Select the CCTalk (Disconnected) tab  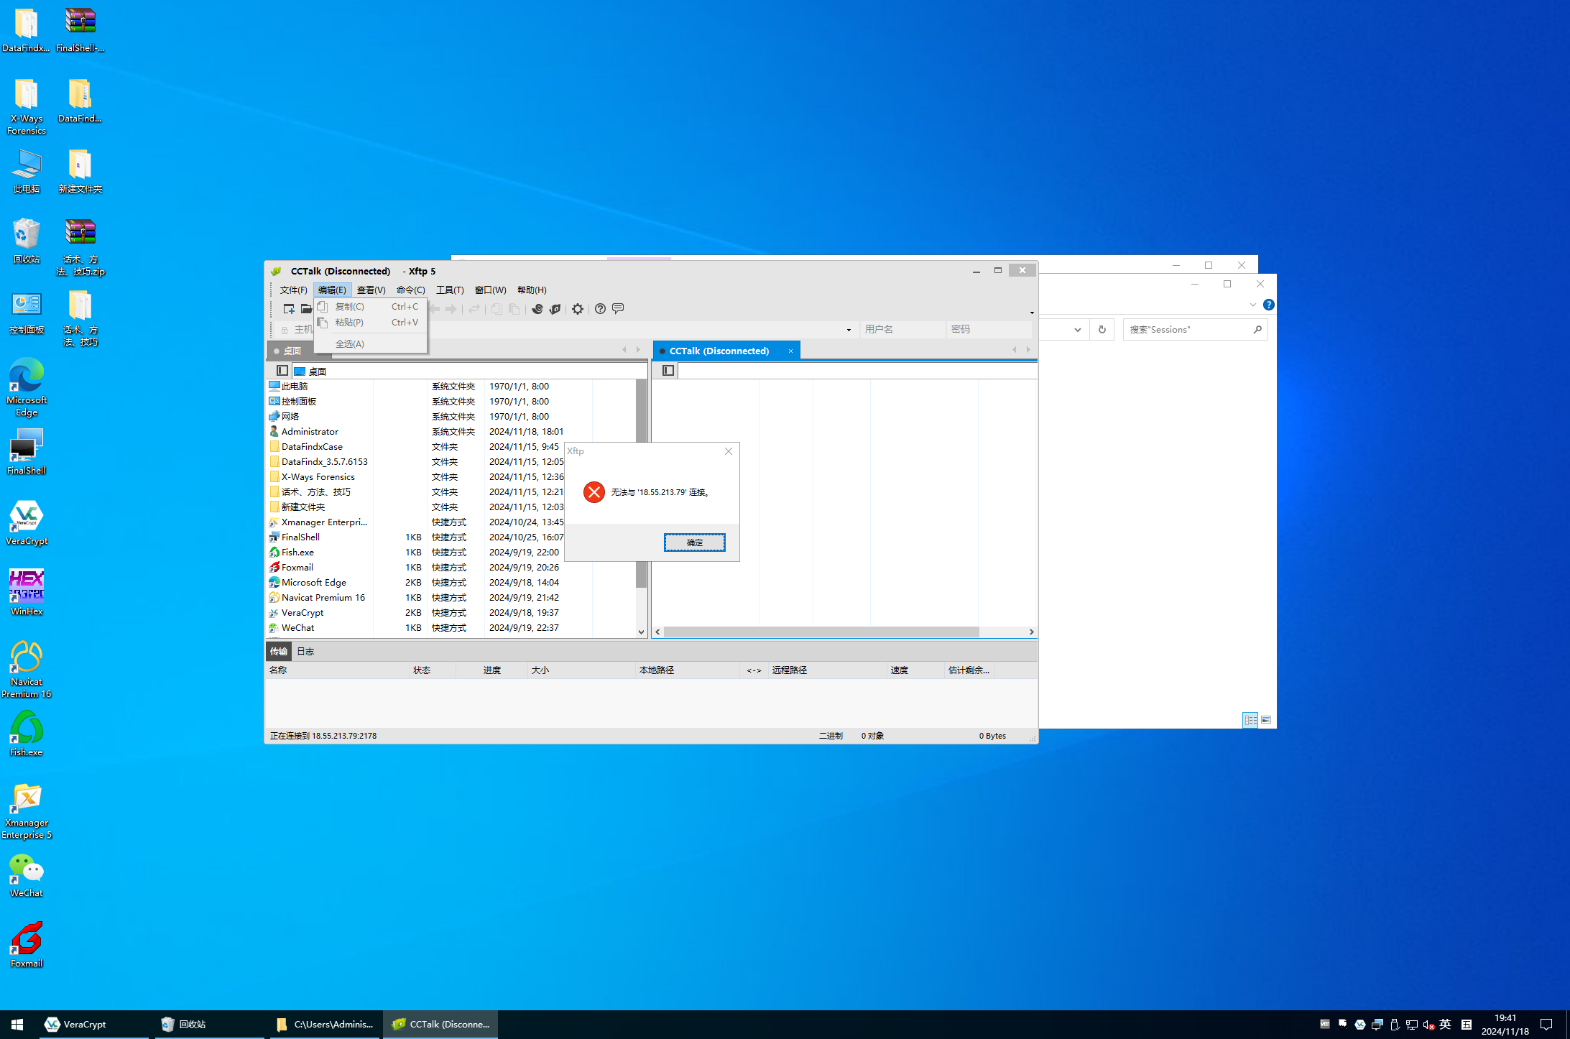tap(719, 351)
